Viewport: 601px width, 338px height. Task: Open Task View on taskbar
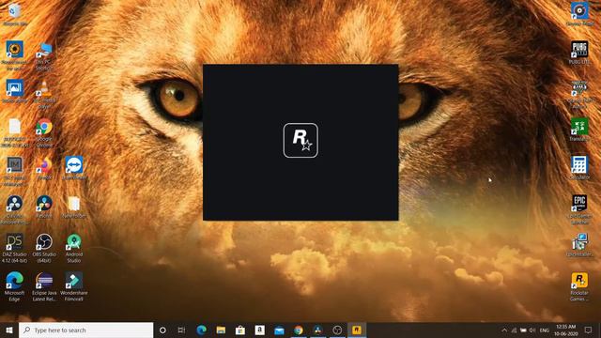[181, 330]
